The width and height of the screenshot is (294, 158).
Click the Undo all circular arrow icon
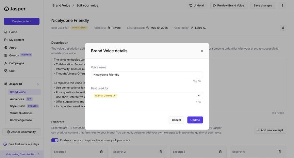coord(191,6)
